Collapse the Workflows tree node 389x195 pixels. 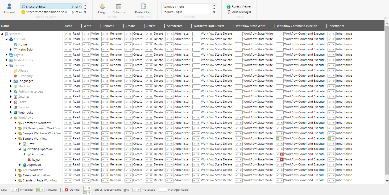pos(11,118)
